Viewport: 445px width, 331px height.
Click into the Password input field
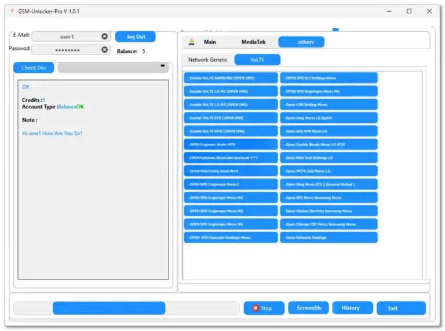click(71, 50)
